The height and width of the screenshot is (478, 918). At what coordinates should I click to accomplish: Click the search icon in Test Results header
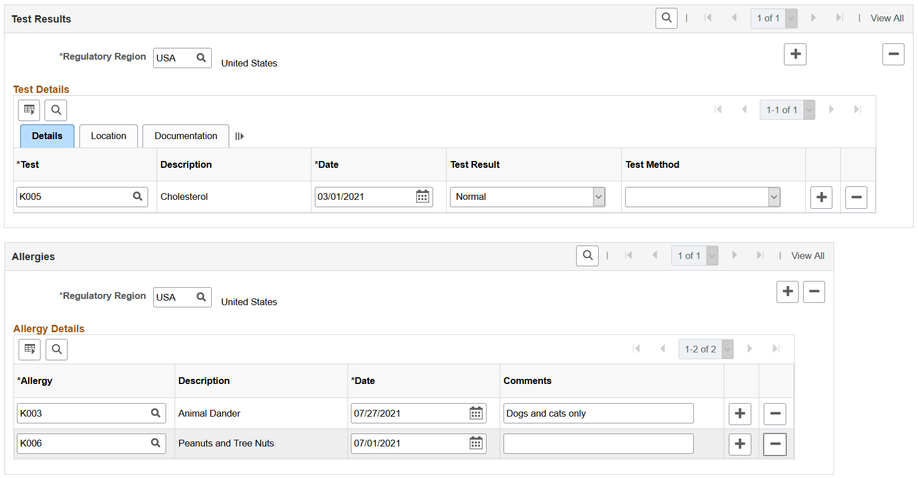pos(666,18)
